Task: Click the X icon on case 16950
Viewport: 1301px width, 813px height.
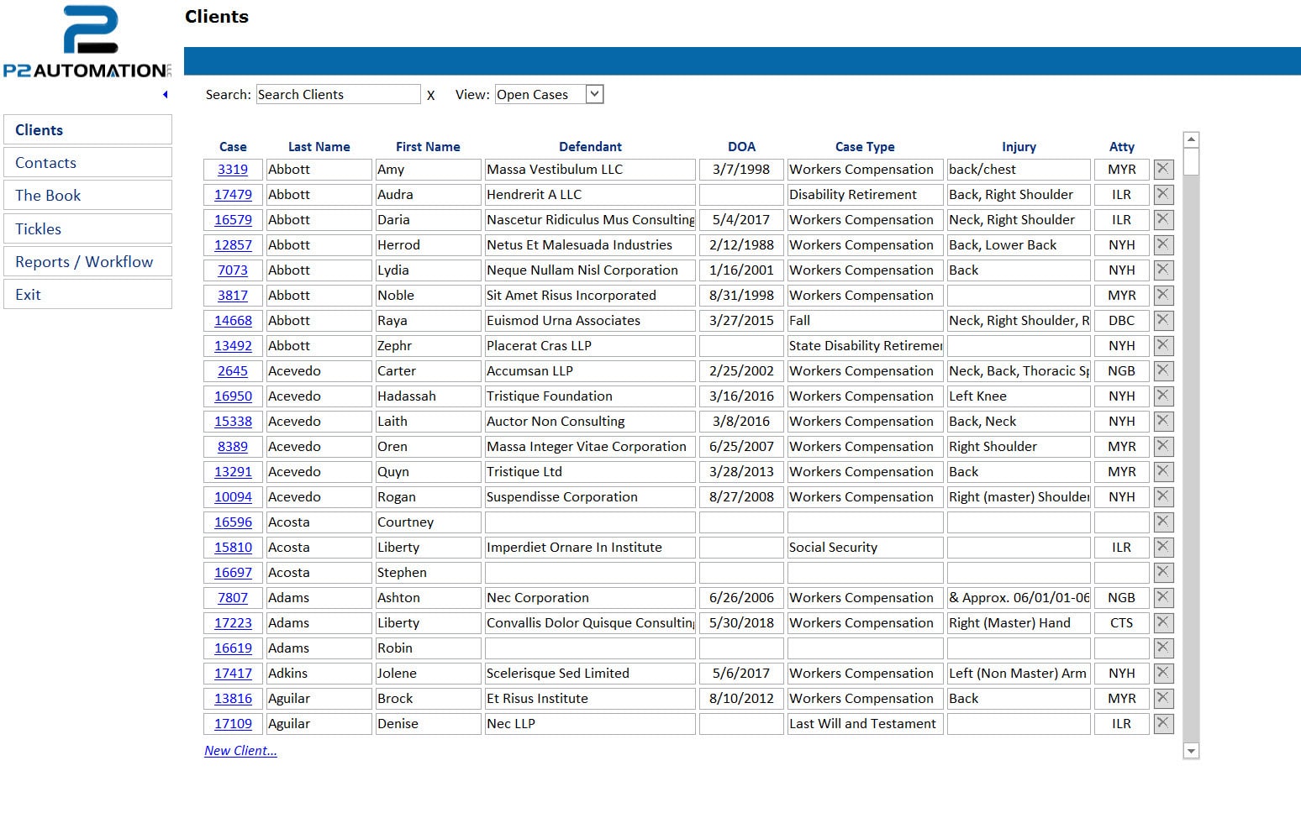Action: coord(1163,396)
